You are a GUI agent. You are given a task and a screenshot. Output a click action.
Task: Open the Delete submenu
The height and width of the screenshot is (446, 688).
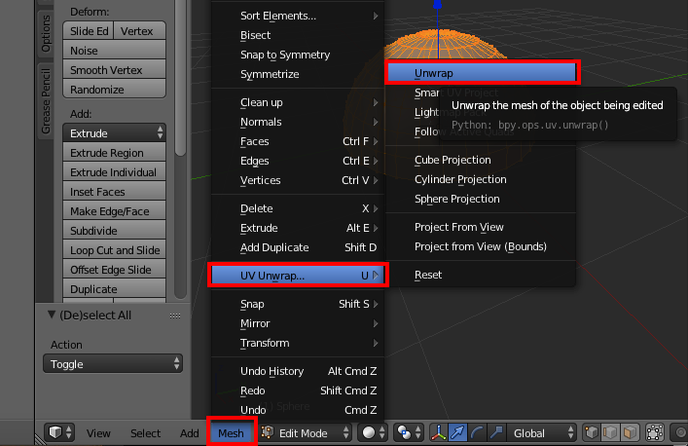(299, 208)
